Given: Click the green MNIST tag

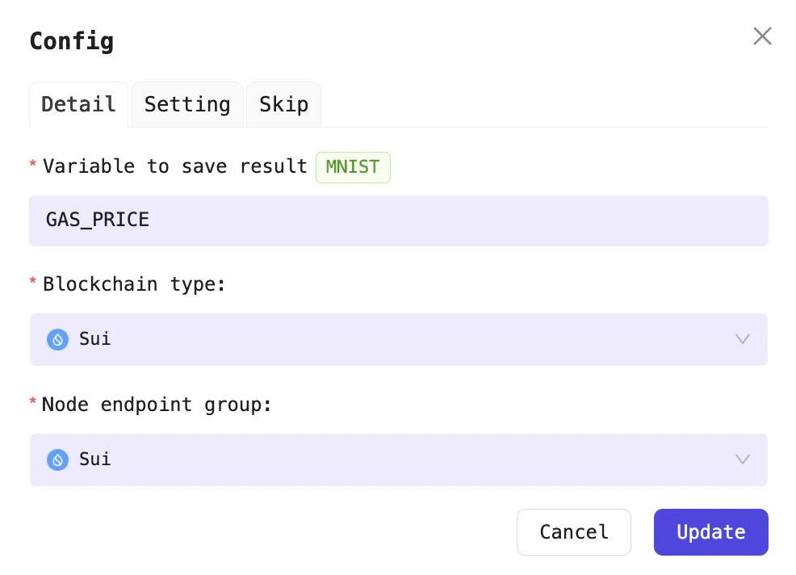Looking at the screenshot, I should point(353,167).
